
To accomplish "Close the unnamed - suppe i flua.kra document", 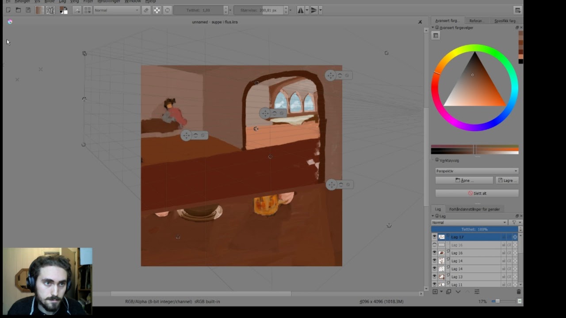I will click(x=420, y=22).
